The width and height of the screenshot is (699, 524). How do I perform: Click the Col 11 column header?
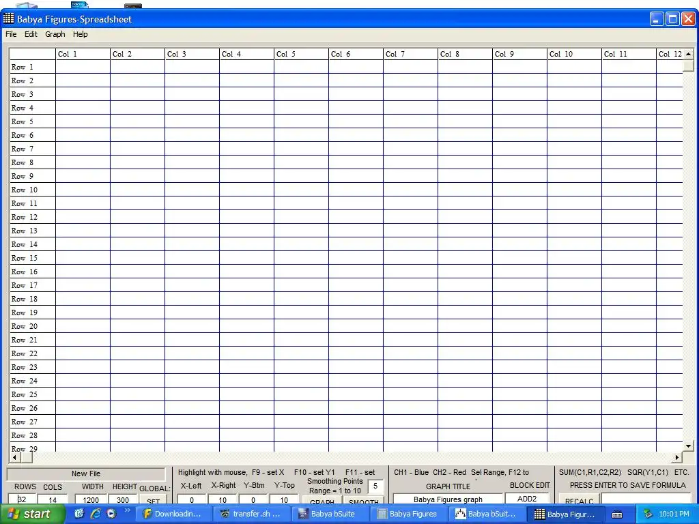[629, 54]
